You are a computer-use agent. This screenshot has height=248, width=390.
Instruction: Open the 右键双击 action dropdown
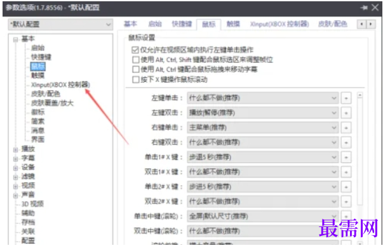(x=263, y=143)
